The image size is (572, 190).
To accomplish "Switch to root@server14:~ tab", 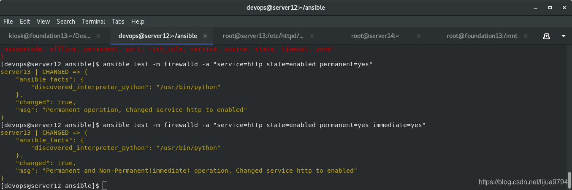I will pyautogui.click(x=375, y=36).
